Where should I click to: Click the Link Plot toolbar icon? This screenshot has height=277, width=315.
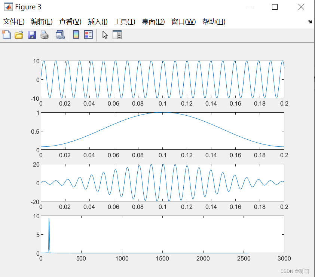60,35
